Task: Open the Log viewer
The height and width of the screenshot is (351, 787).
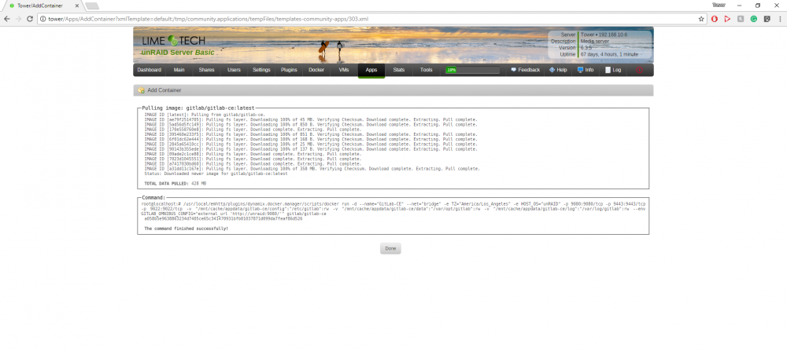Action: click(x=613, y=70)
